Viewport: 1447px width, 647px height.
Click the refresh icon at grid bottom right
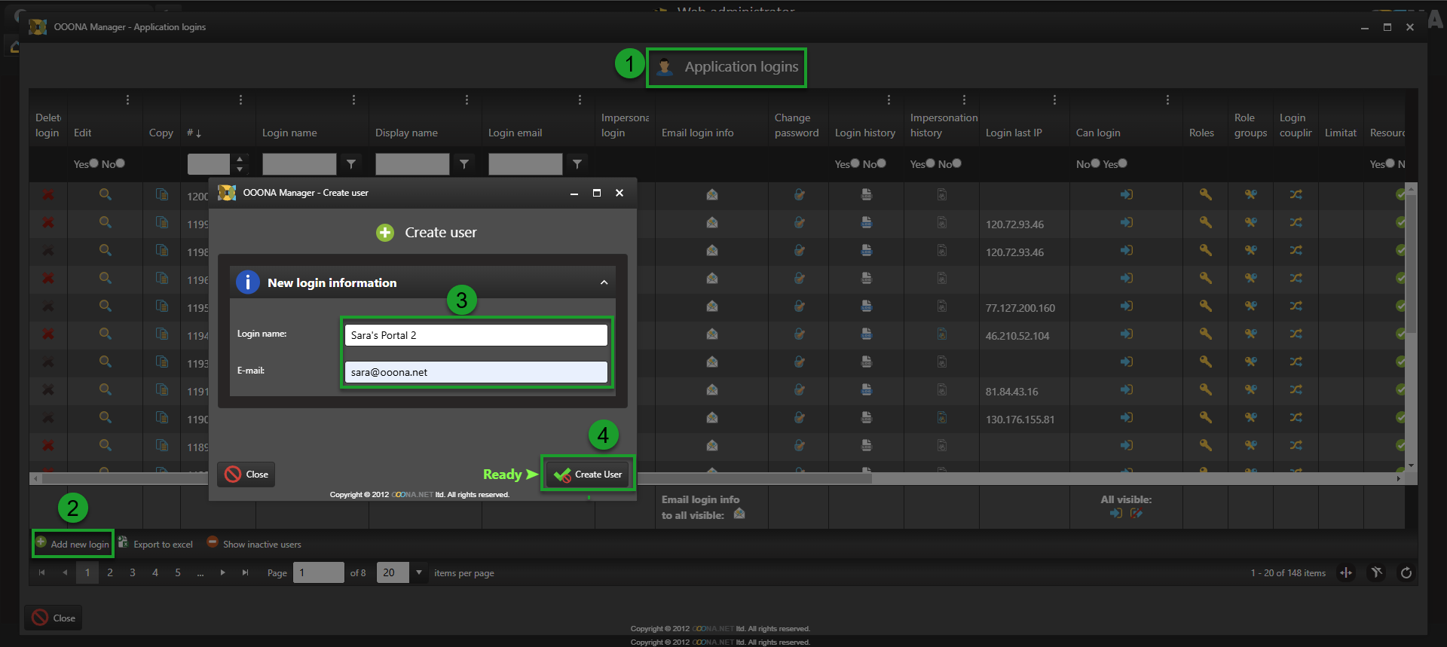point(1406,573)
